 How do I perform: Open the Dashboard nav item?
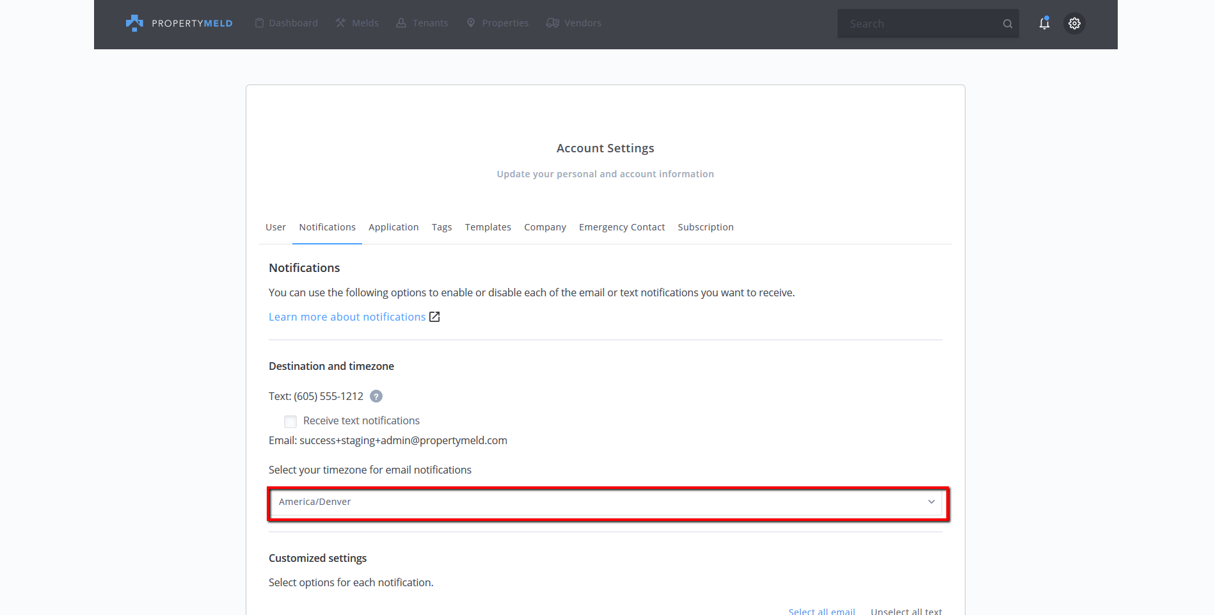tap(286, 23)
